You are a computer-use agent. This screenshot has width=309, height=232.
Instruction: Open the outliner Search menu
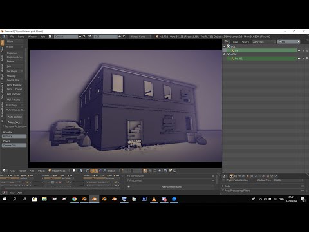pyautogui.click(x=245, y=42)
